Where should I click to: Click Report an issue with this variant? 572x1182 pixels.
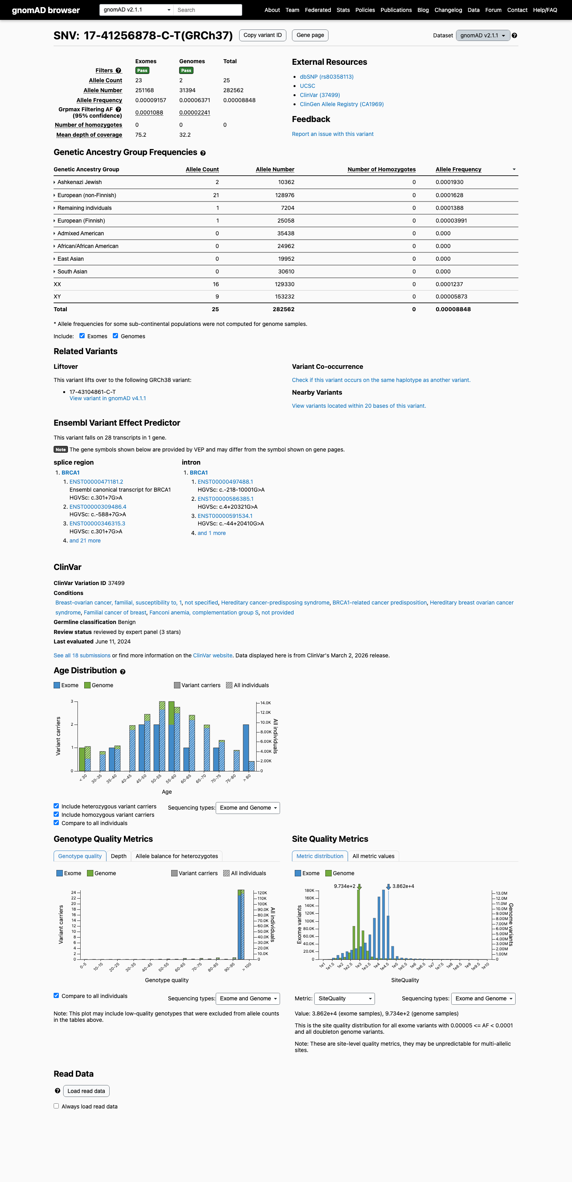(x=332, y=134)
